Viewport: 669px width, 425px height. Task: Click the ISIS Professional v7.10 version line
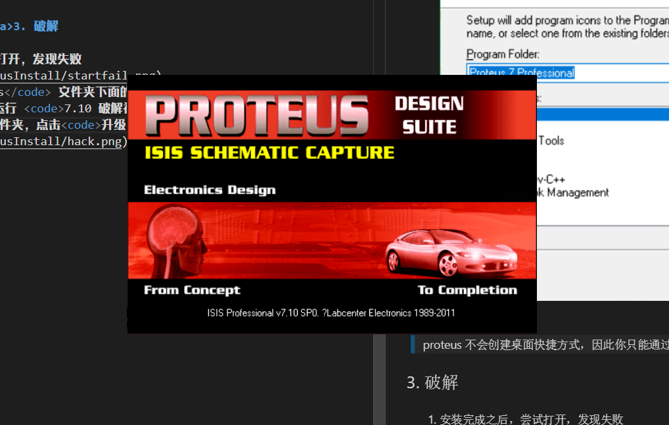(x=331, y=313)
